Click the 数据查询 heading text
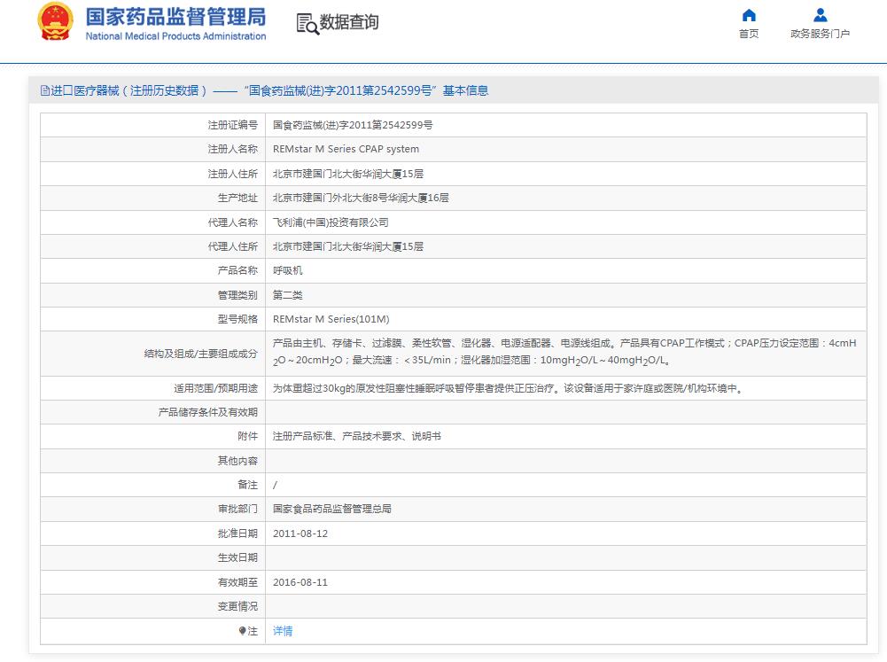 click(349, 23)
